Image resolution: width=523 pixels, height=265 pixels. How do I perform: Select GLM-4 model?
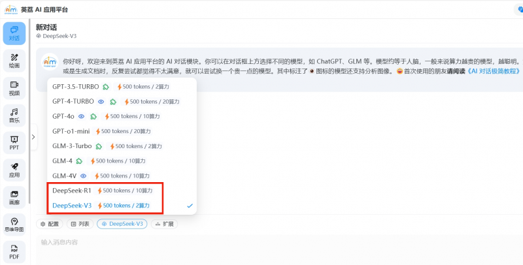pos(122,161)
